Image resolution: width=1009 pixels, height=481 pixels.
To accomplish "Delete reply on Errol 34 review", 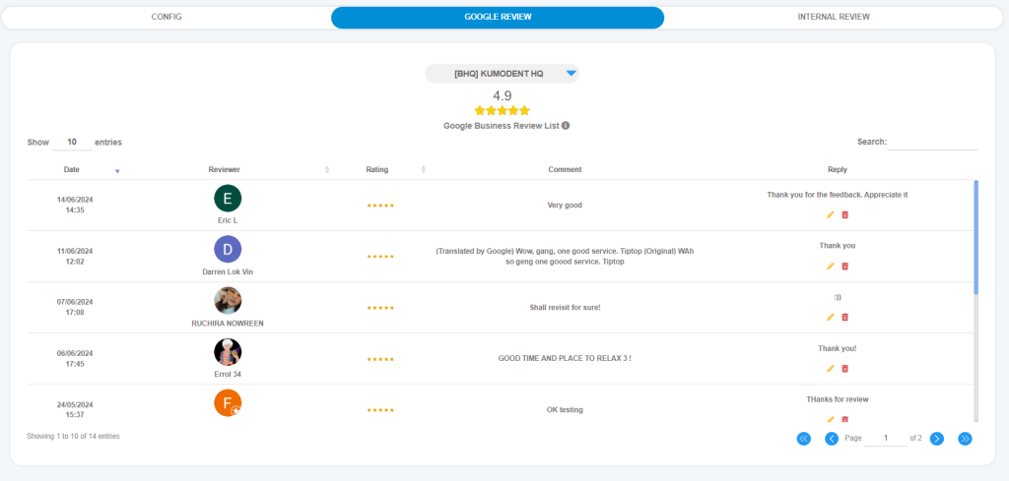I will pos(844,368).
